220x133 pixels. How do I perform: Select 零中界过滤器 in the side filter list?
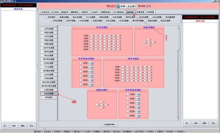[x=49, y=59]
